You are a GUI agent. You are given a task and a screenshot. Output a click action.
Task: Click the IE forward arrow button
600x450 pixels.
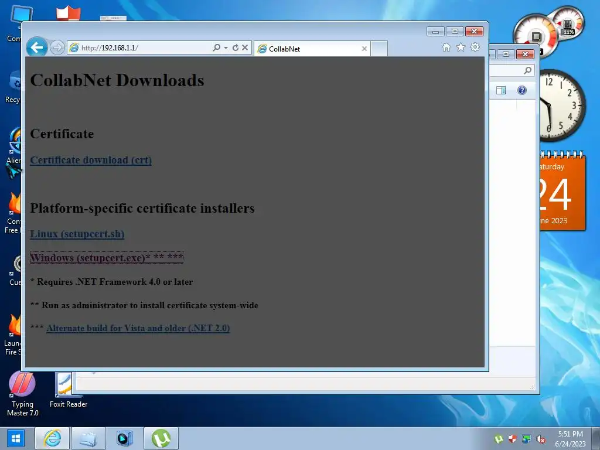click(57, 48)
